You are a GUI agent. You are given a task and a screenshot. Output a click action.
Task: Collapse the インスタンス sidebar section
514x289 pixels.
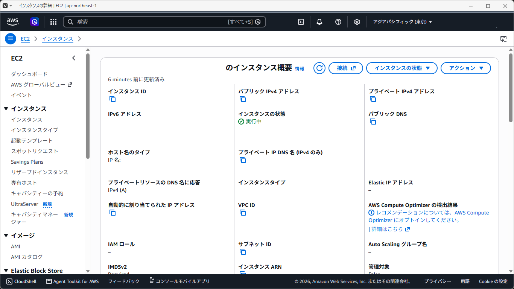6,109
